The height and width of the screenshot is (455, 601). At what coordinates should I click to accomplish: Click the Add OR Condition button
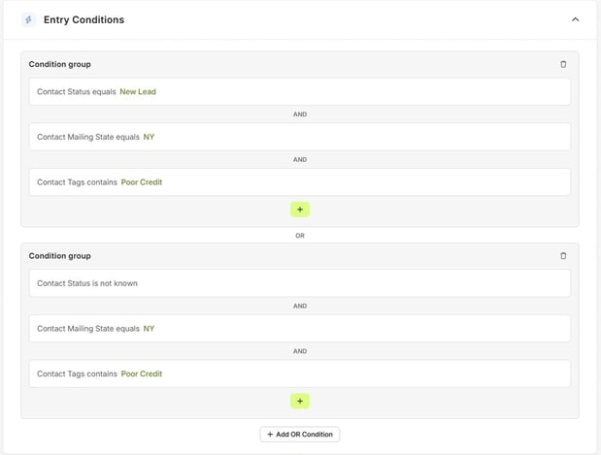(x=300, y=435)
